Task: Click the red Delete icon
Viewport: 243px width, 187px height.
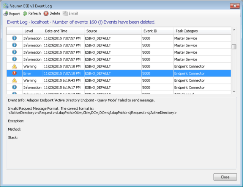Action: tap(46, 14)
